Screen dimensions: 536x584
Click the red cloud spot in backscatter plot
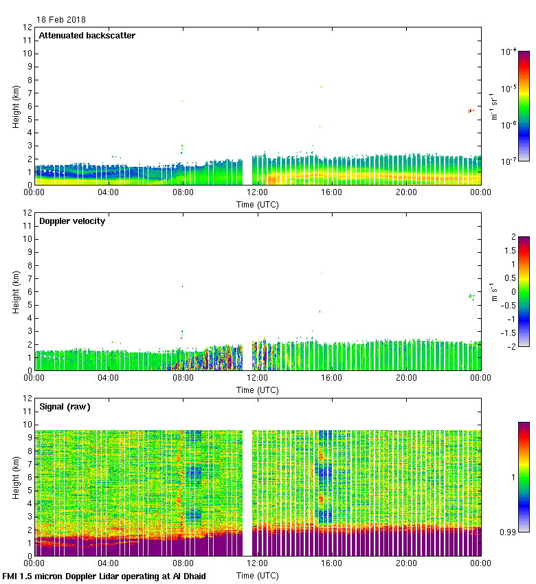pos(471,110)
